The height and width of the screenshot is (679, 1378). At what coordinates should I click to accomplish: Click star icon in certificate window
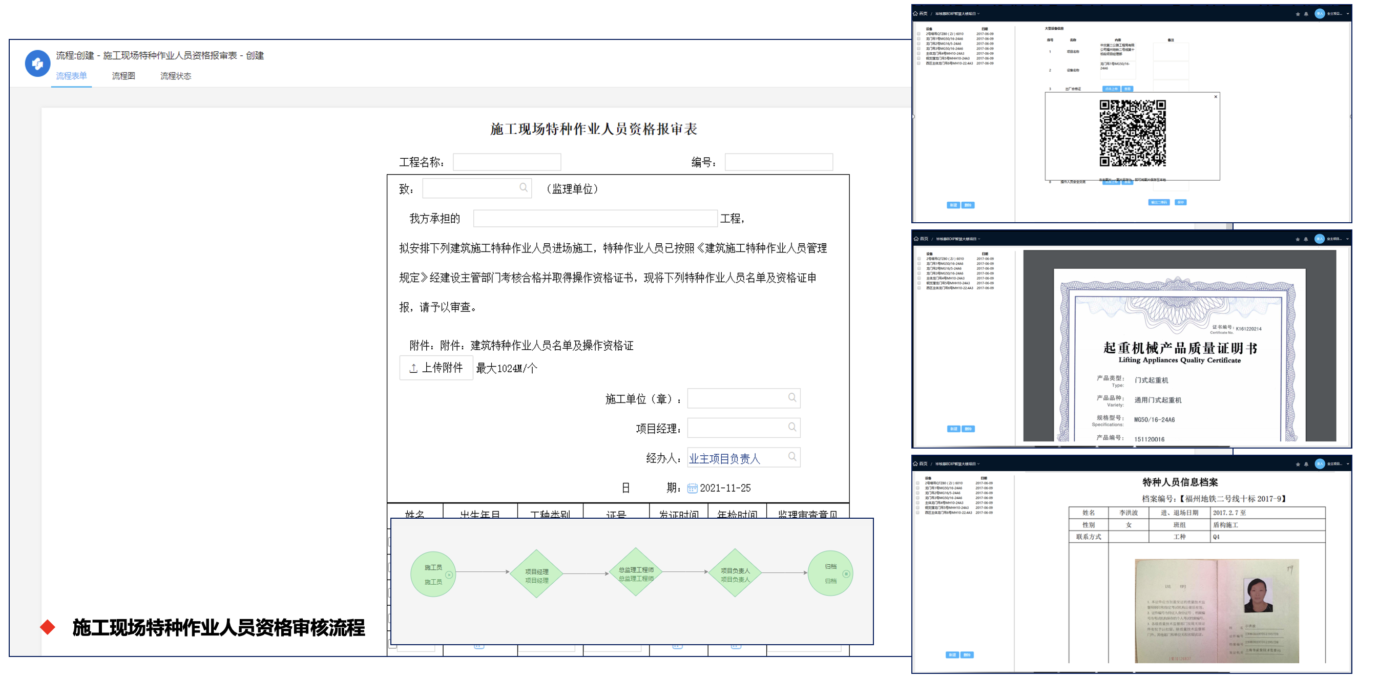click(1297, 239)
